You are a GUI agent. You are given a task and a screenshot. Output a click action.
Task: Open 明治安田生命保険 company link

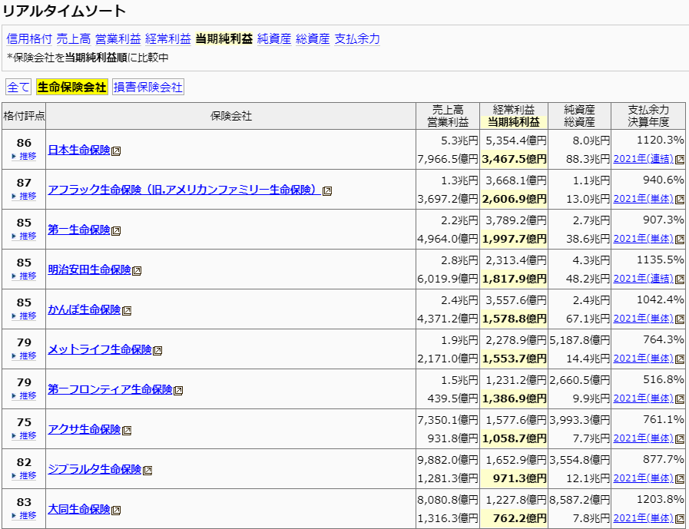pos(89,269)
